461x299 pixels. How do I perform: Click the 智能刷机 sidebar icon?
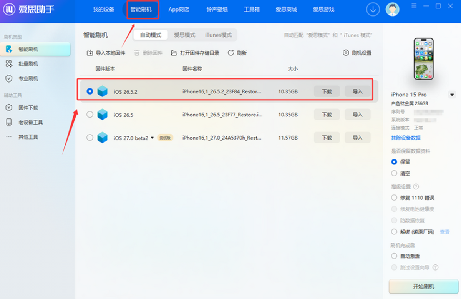[x=9, y=49]
